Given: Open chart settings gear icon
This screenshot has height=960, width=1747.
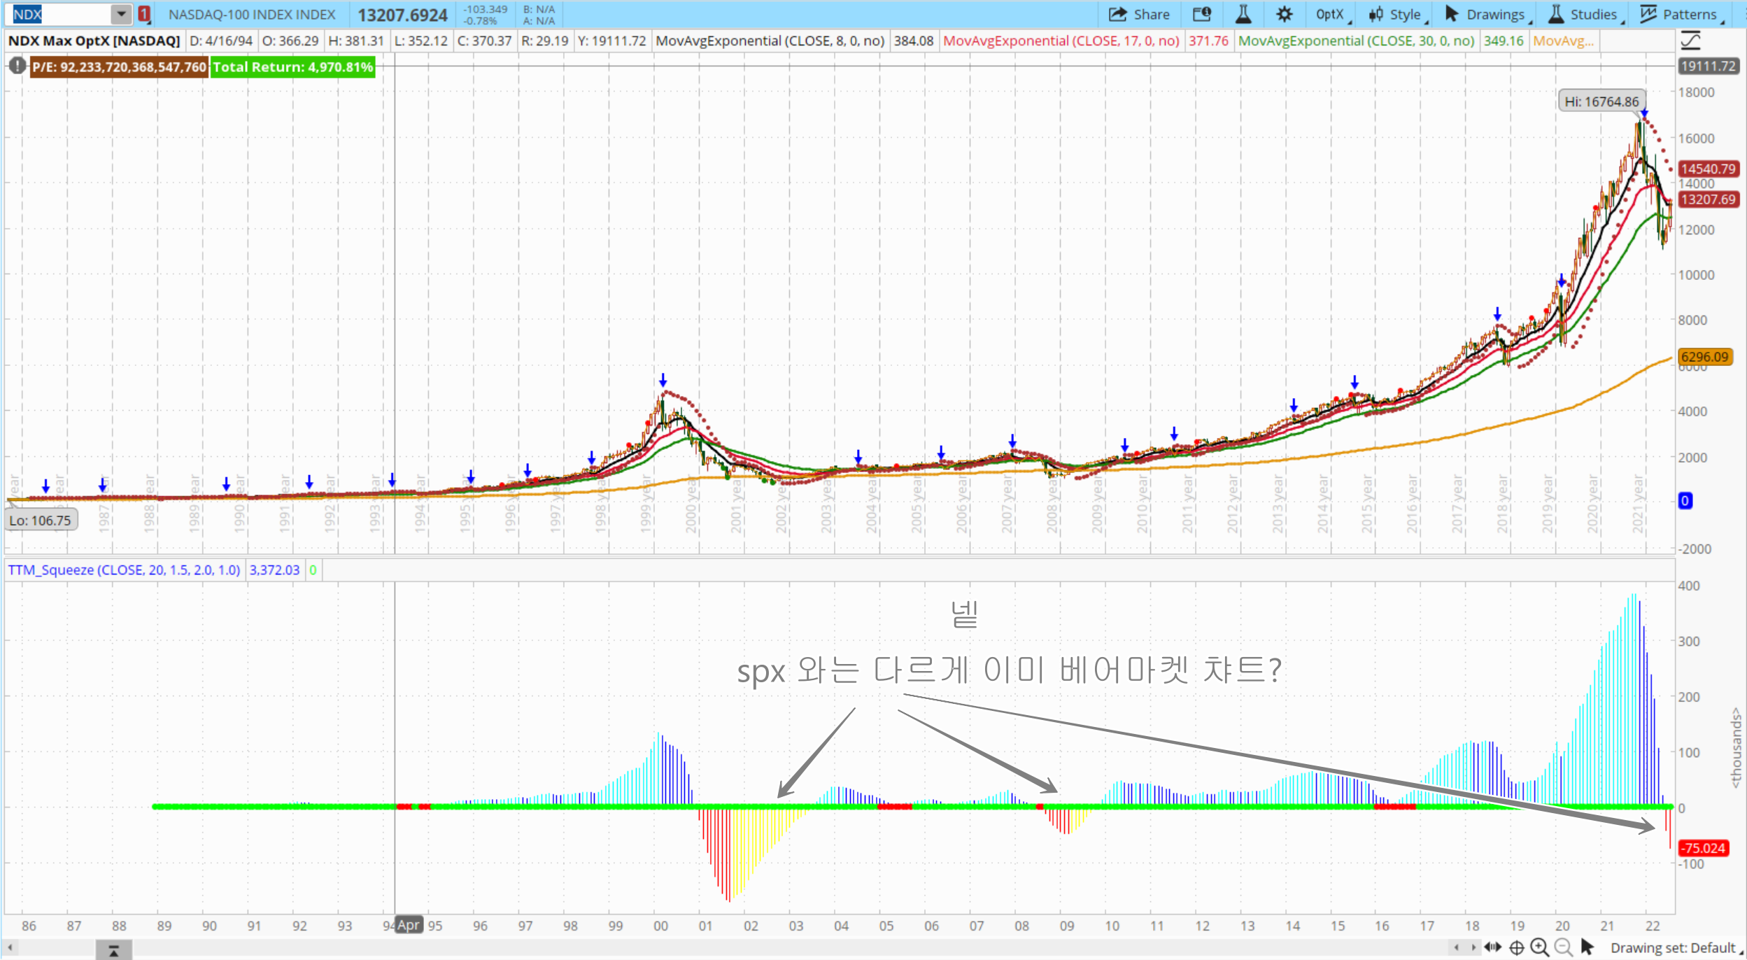Looking at the screenshot, I should click(1284, 15).
